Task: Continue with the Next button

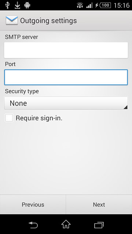Action: 99,204
